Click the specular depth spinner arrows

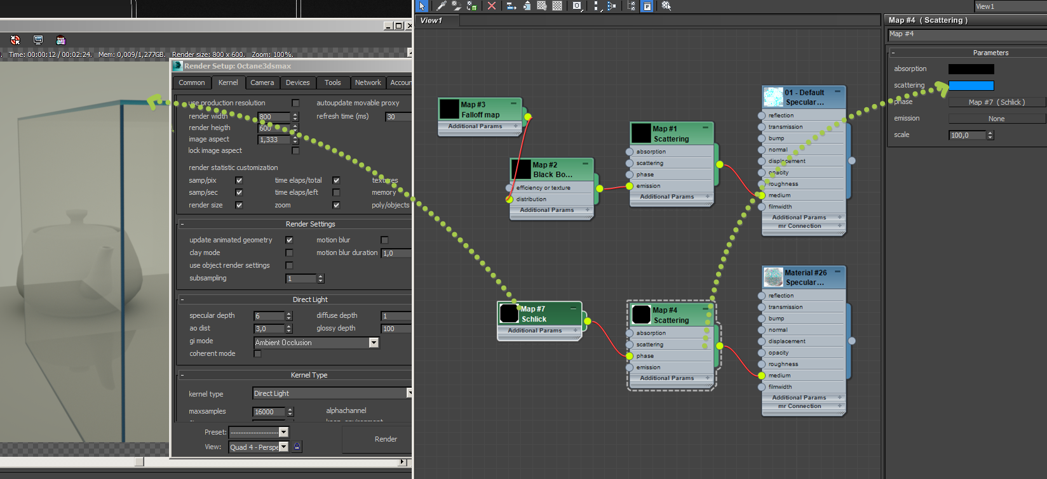[289, 316]
